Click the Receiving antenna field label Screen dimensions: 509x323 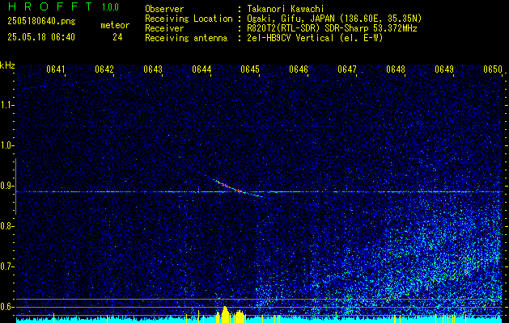point(186,38)
